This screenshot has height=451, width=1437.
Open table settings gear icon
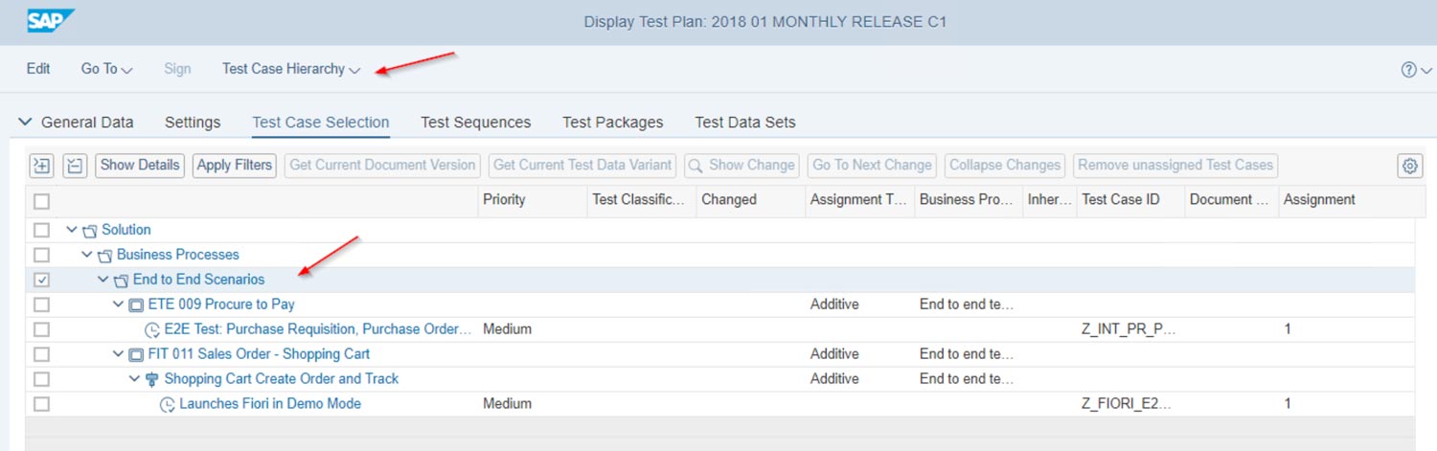coord(1409,166)
